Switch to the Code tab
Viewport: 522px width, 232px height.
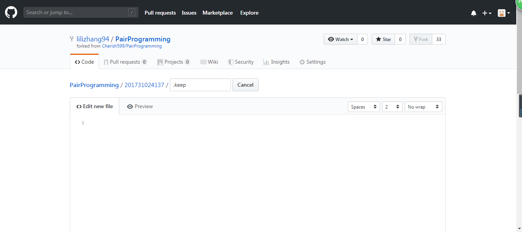(x=84, y=62)
